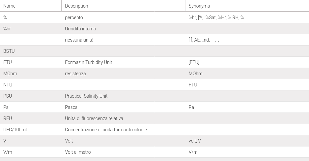Click the NTU unit row
Viewport: 309px width, 161px height.
pyautogui.click(x=155, y=85)
